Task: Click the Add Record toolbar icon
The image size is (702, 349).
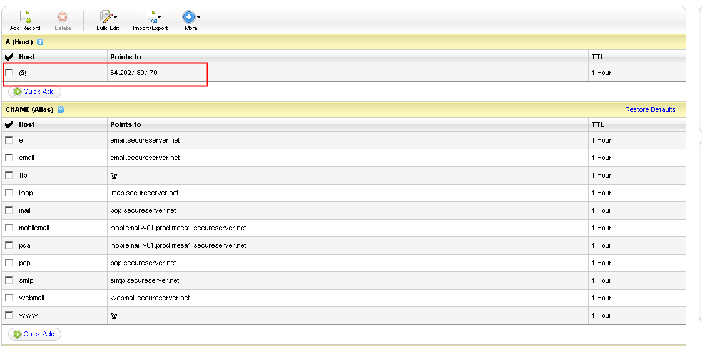Action: tap(25, 18)
